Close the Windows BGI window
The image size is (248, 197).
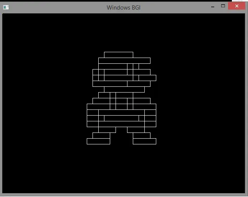pyautogui.click(x=236, y=6)
